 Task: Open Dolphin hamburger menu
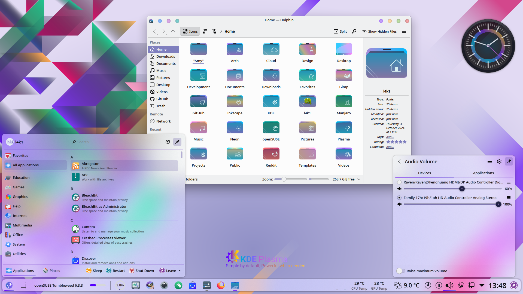coord(404,31)
